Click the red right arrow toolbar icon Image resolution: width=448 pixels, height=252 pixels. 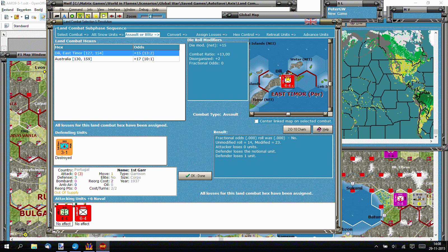pos(119,16)
